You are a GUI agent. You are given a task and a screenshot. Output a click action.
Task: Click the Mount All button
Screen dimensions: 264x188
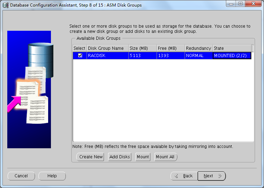[x=166, y=157]
